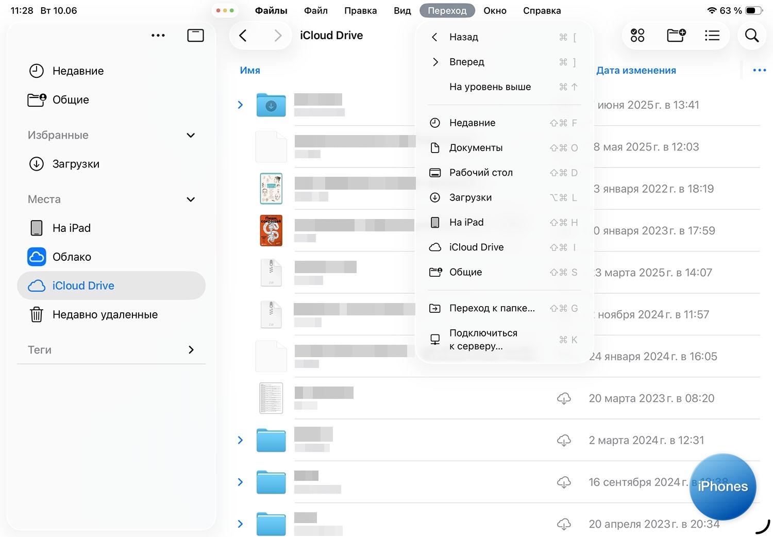Image resolution: width=773 pixels, height=537 pixels.
Task: Select Переход к папке… menu item
Action: pos(492,308)
